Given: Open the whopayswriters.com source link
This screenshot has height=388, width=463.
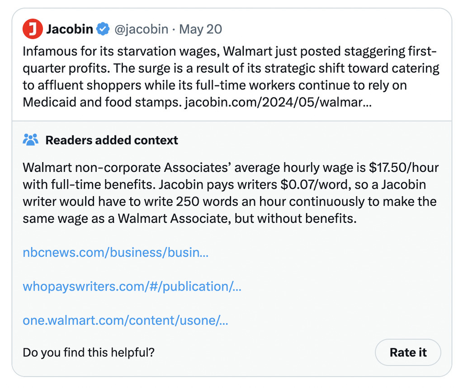Looking at the screenshot, I should pos(132,286).
